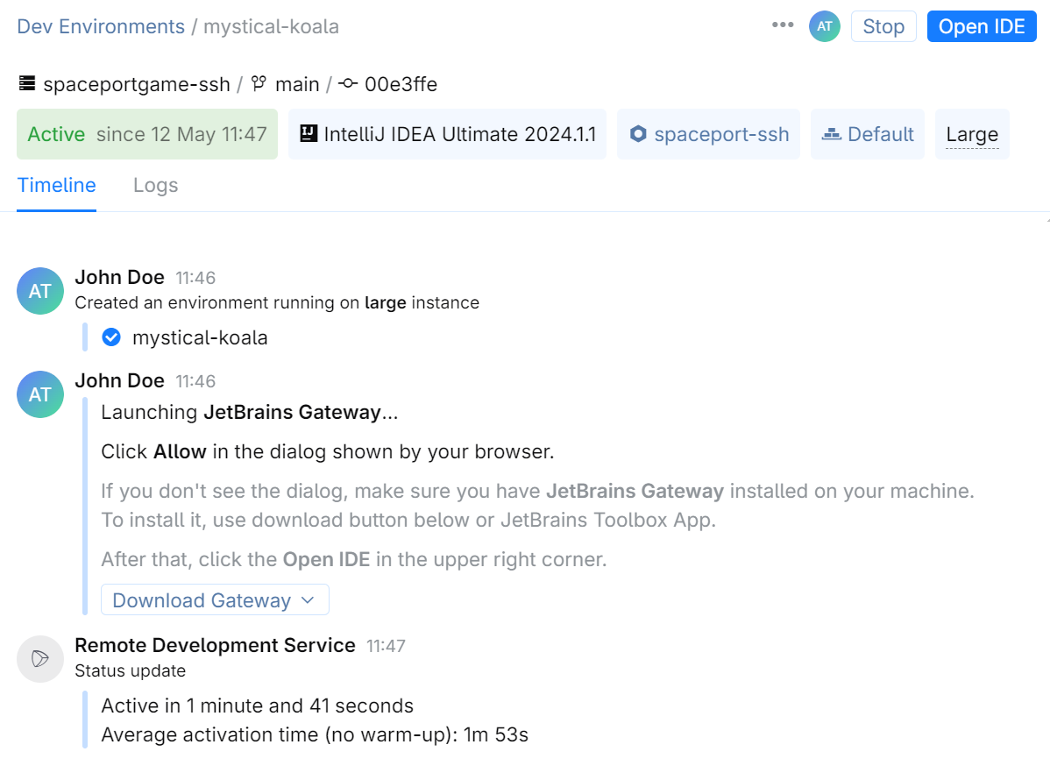Click the three-dot overflow menu

pos(781,25)
